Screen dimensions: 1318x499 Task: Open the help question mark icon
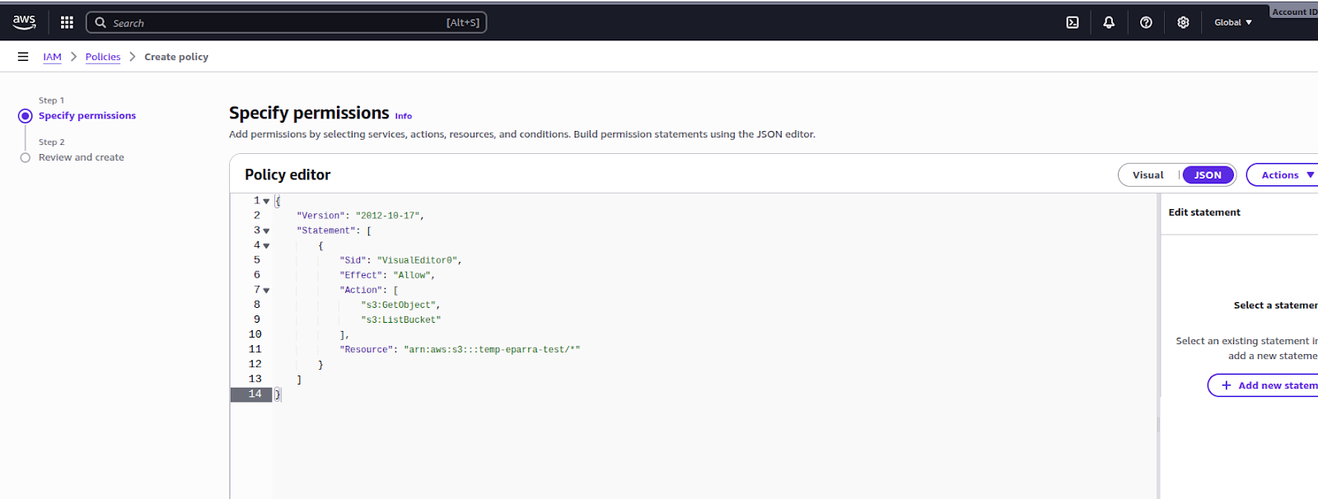(x=1146, y=22)
